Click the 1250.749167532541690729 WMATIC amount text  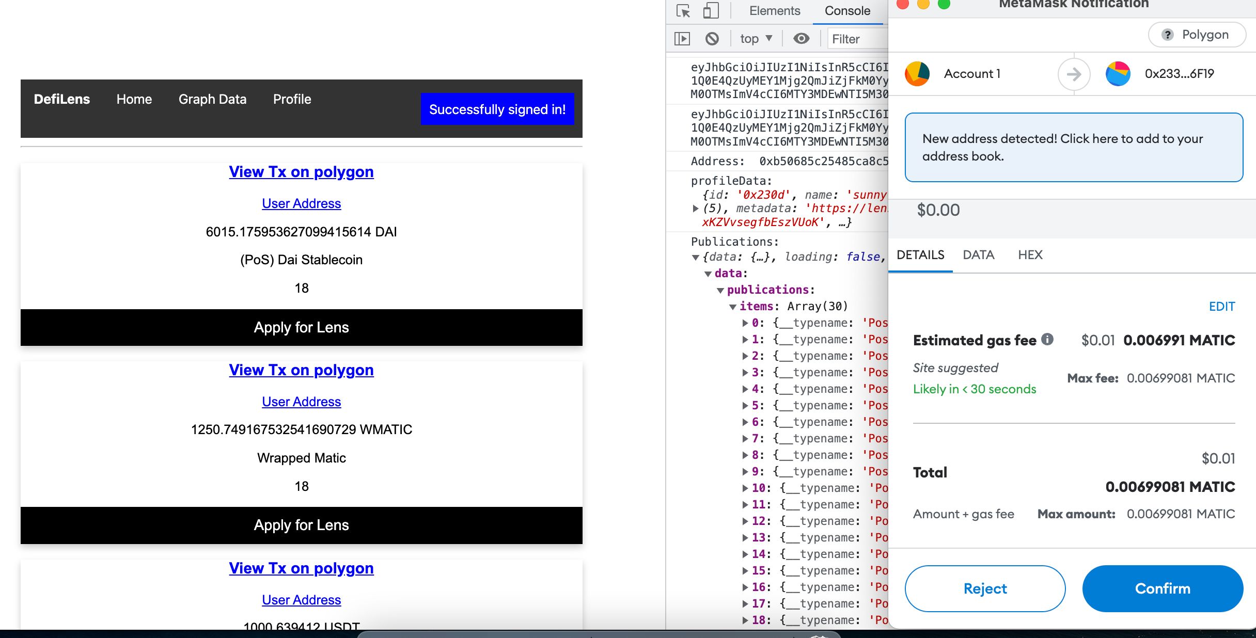click(x=302, y=429)
